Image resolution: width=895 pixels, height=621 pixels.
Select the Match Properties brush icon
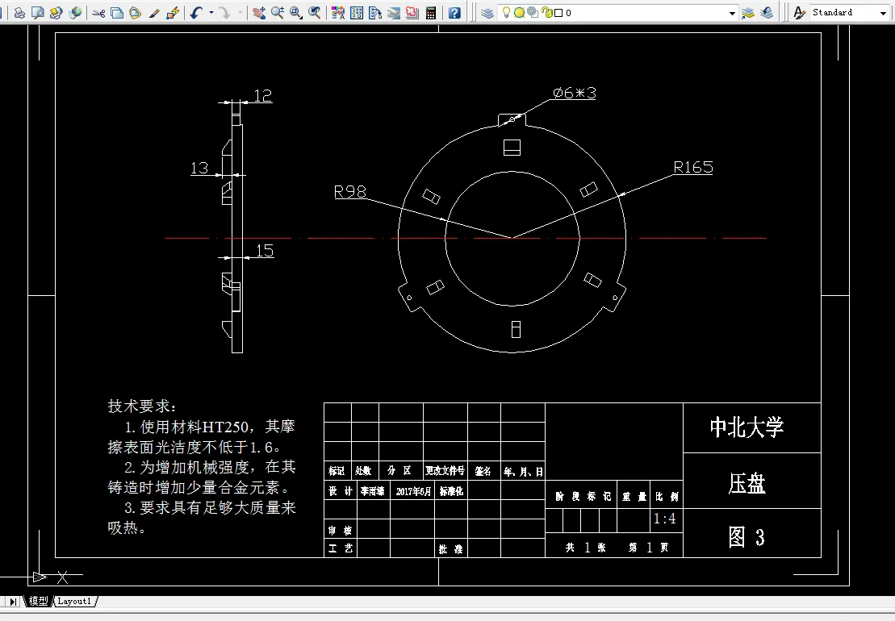(x=153, y=13)
